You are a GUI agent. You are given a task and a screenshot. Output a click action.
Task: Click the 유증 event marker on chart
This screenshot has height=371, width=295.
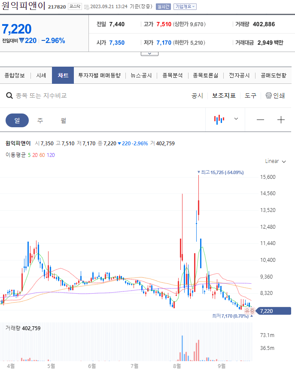[x=249, y=311]
